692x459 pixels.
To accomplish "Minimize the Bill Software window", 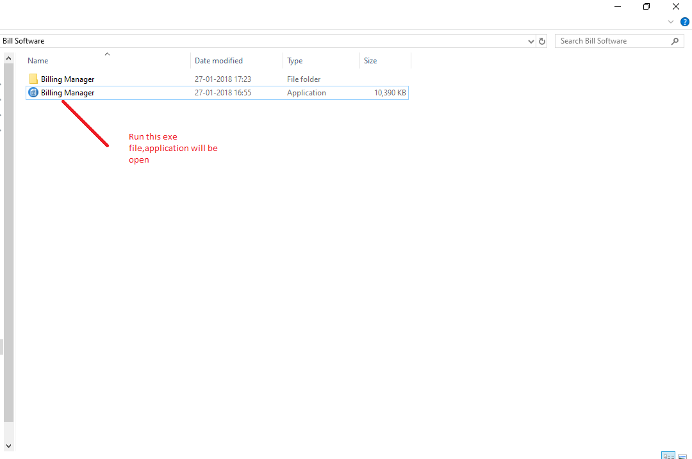I will [x=618, y=6].
